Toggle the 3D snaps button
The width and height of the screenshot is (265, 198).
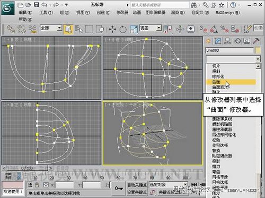[x=204, y=29]
